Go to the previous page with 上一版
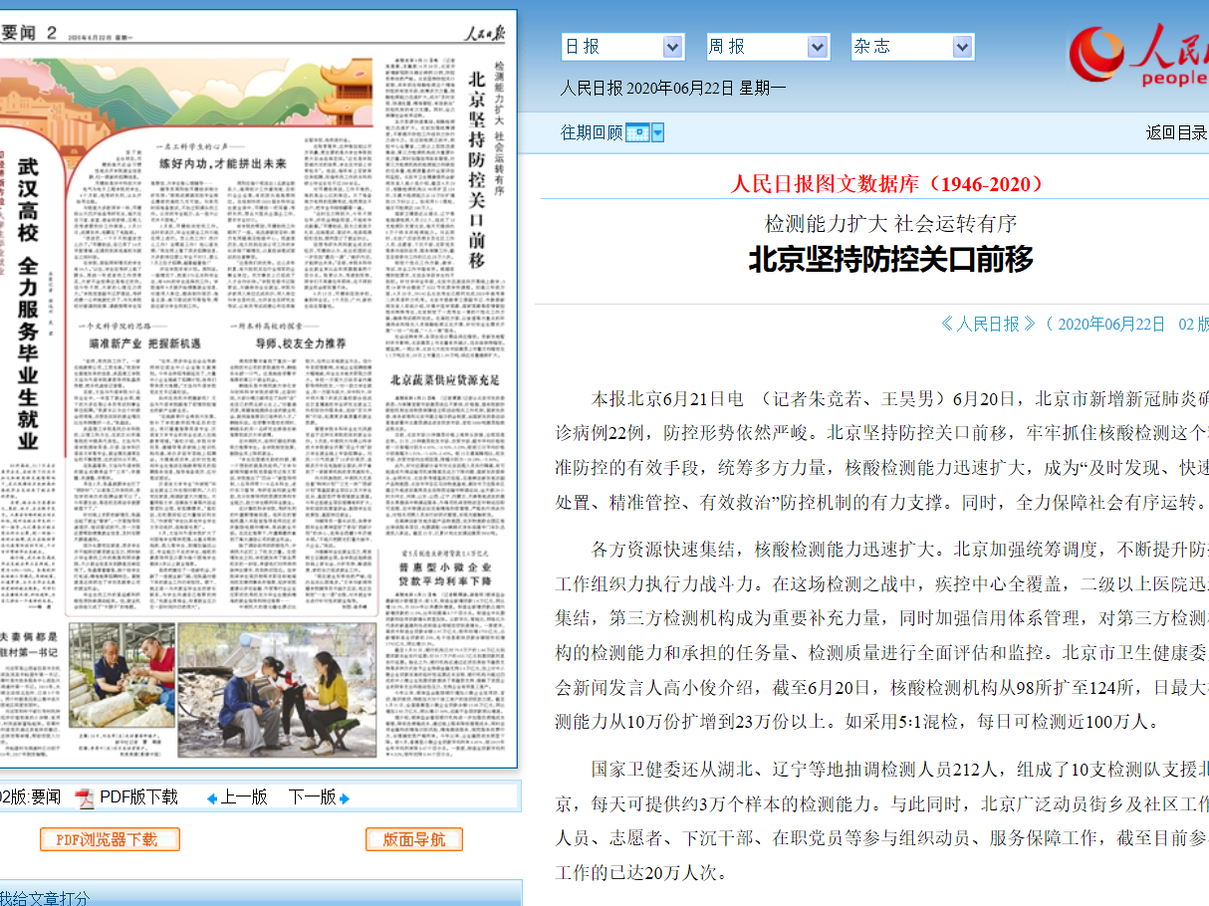The image size is (1209, 906). click(244, 797)
